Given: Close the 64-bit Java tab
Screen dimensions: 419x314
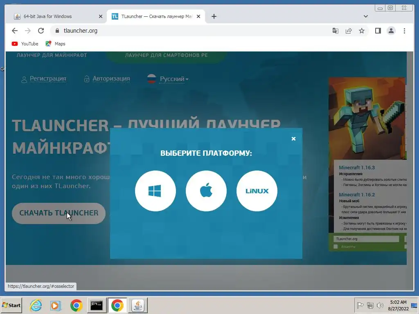Looking at the screenshot, I should click(x=101, y=16).
